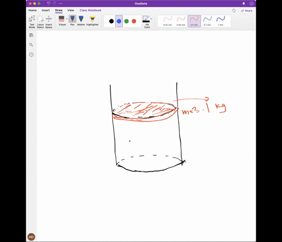Click the undo arrow in title bar

click(x=49, y=4)
